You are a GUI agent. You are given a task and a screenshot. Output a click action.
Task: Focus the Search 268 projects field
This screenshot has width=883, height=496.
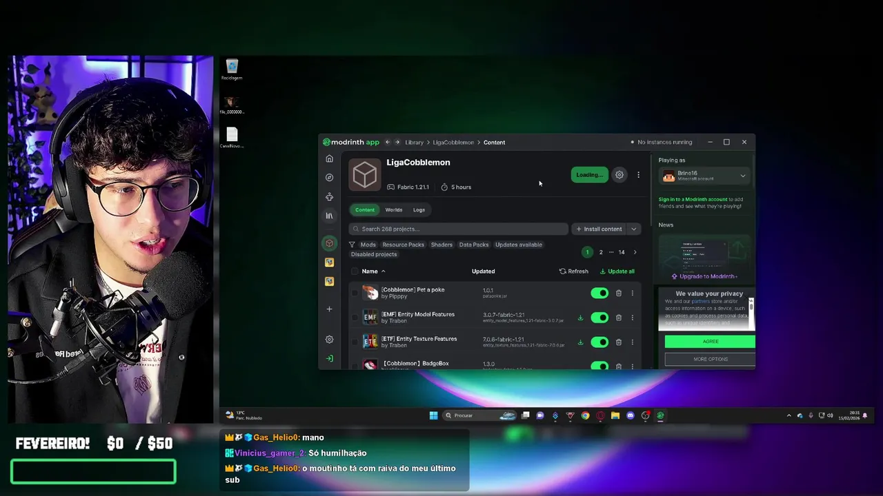[459, 229]
